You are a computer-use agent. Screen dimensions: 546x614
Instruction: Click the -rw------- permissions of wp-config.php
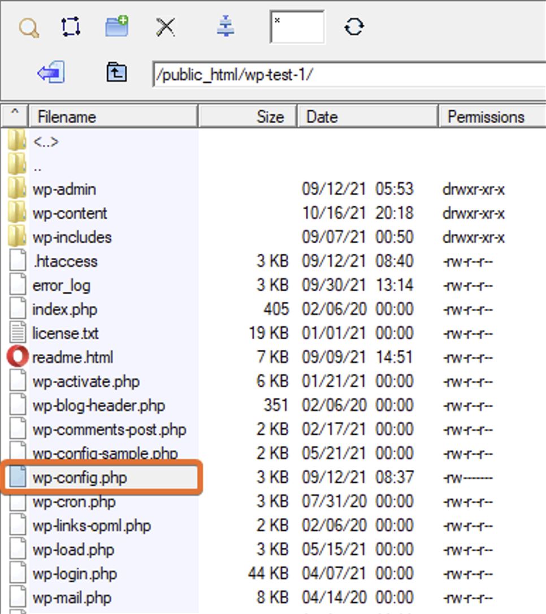click(x=467, y=478)
